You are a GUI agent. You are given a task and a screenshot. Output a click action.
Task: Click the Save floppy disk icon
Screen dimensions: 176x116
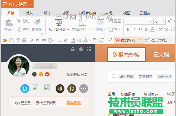(11, 40)
